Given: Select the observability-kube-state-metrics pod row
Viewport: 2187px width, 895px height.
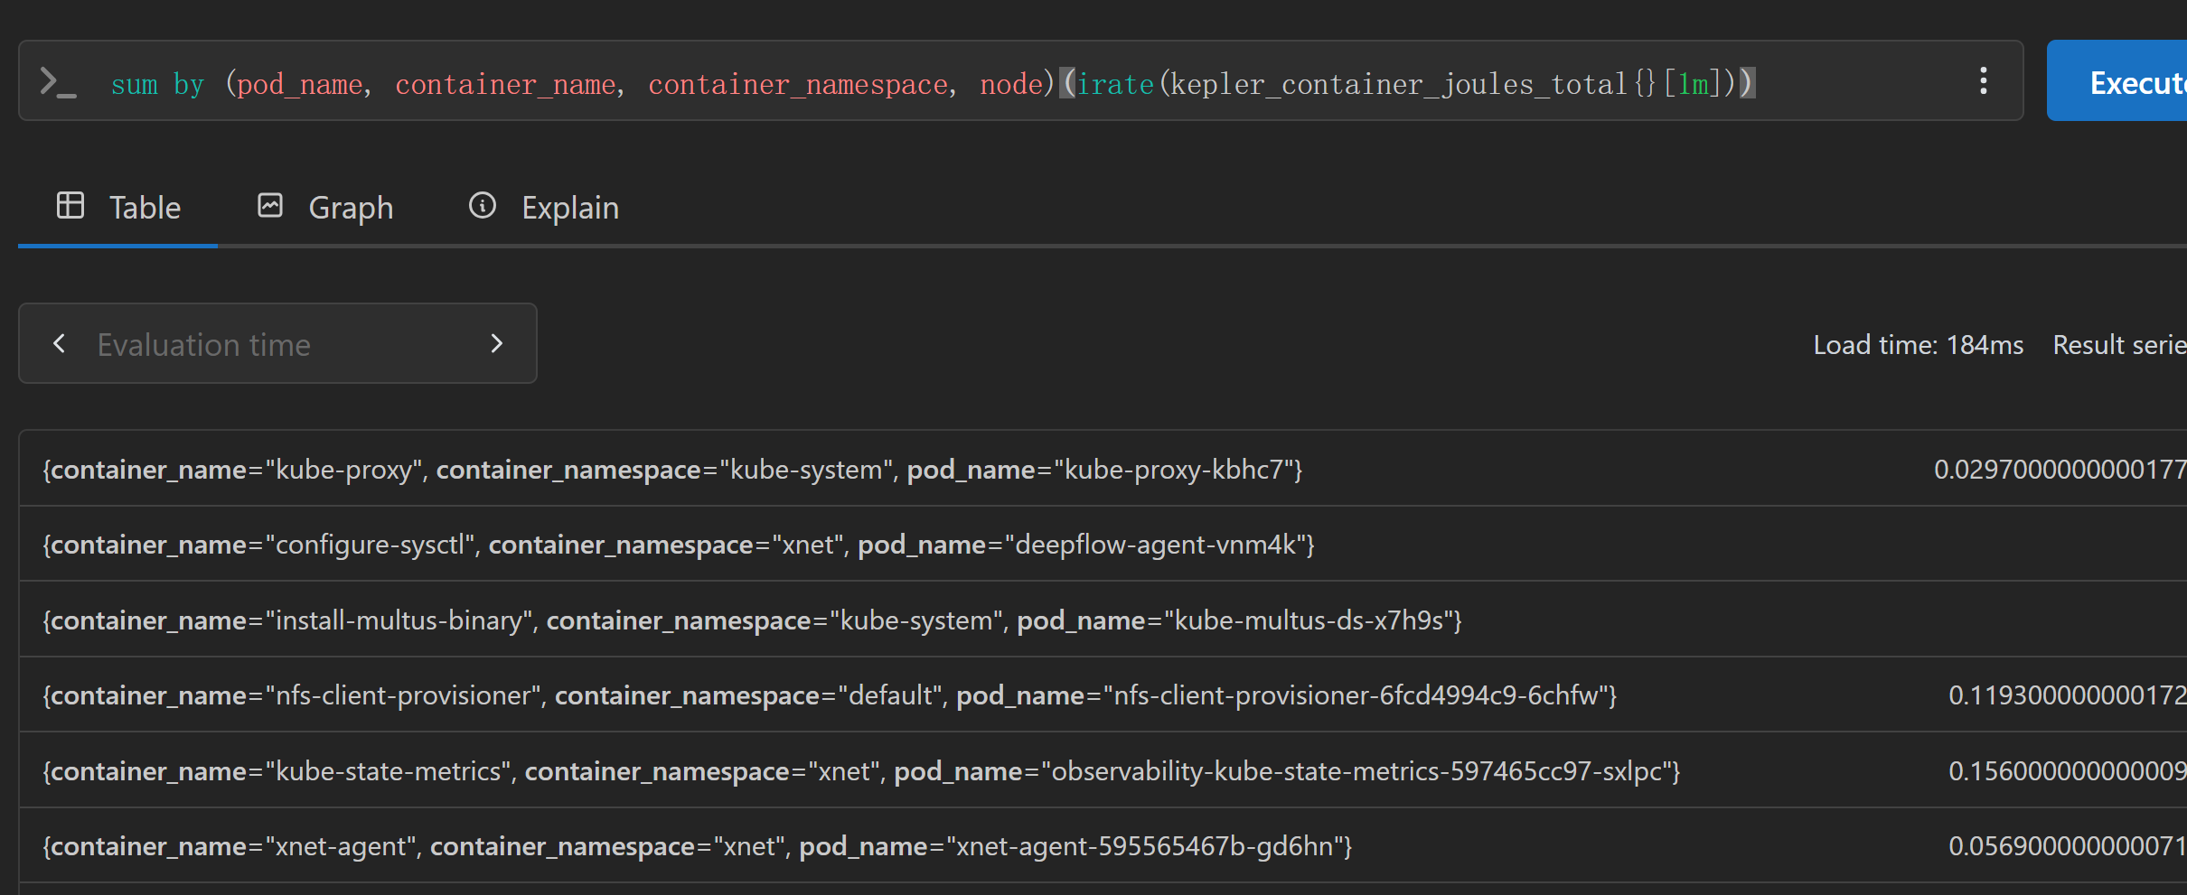Looking at the screenshot, I should tap(1103, 770).
